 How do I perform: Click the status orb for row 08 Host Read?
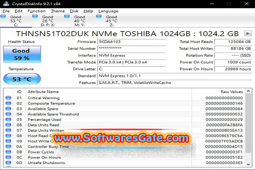click(x=8, y=136)
